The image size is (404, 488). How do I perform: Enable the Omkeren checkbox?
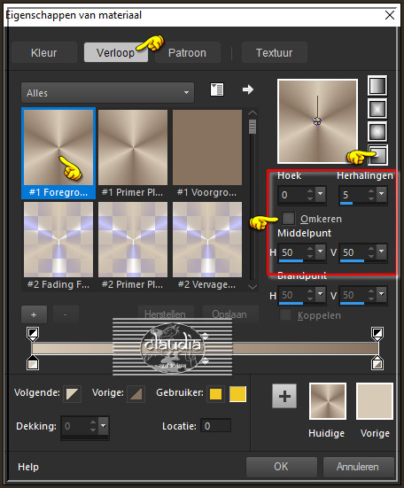(288, 218)
